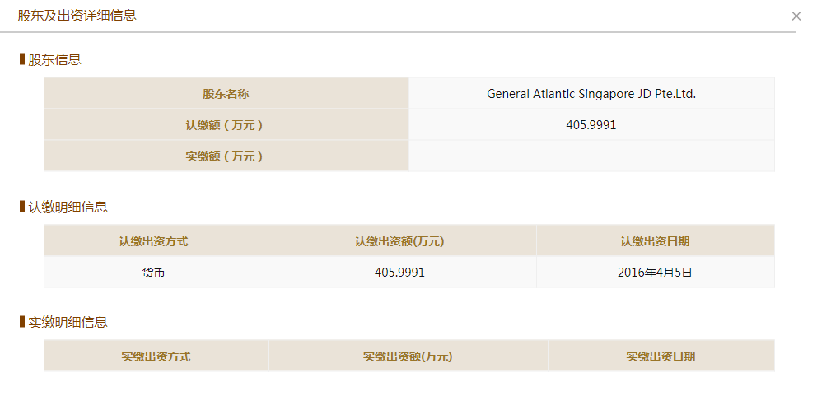Viewport: 817px width, 410px height.
Task: Click the 认缴出资日期 column header
Action: coord(655,240)
